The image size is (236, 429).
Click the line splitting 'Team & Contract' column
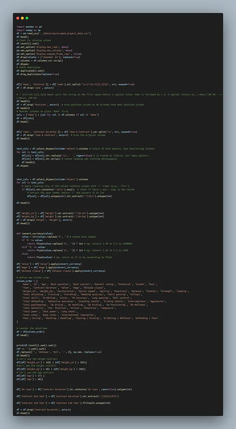click(77, 131)
